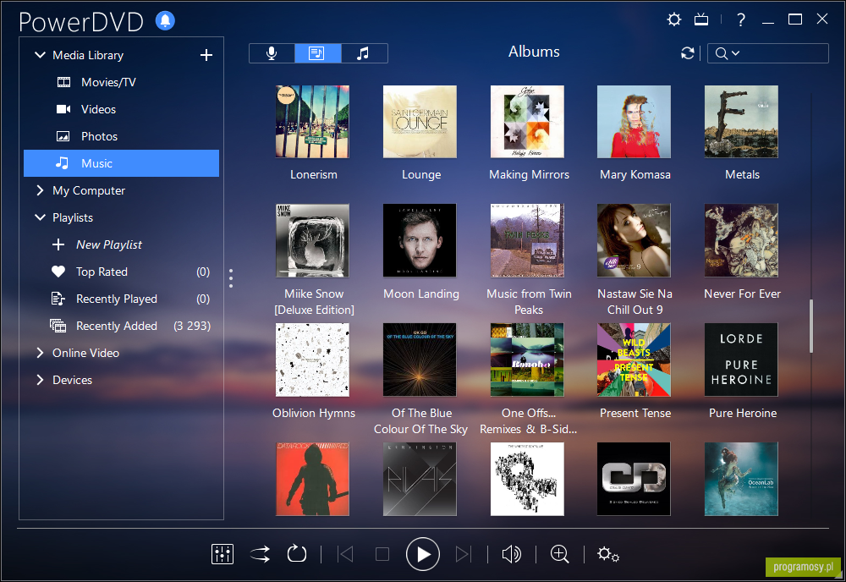Open Movies/TV in Media Library

click(121, 82)
